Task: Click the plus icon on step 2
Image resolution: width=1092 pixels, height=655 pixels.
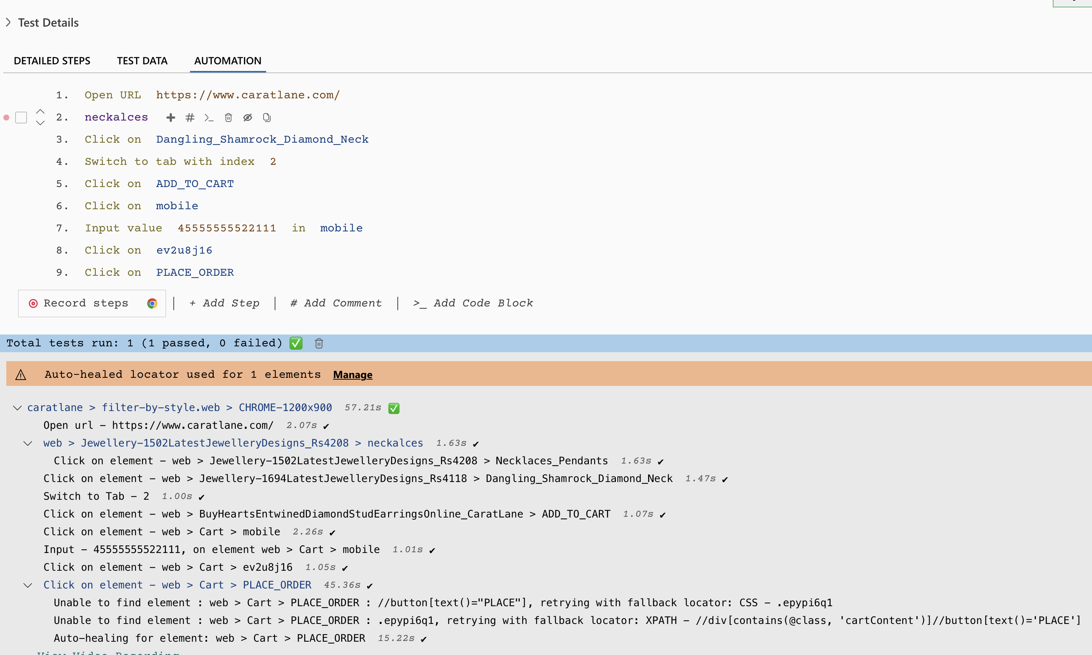Action: tap(170, 118)
